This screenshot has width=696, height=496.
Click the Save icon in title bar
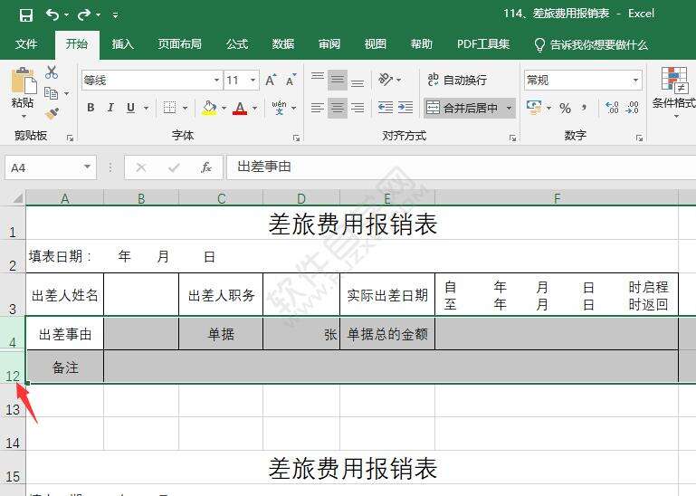pyautogui.click(x=25, y=14)
